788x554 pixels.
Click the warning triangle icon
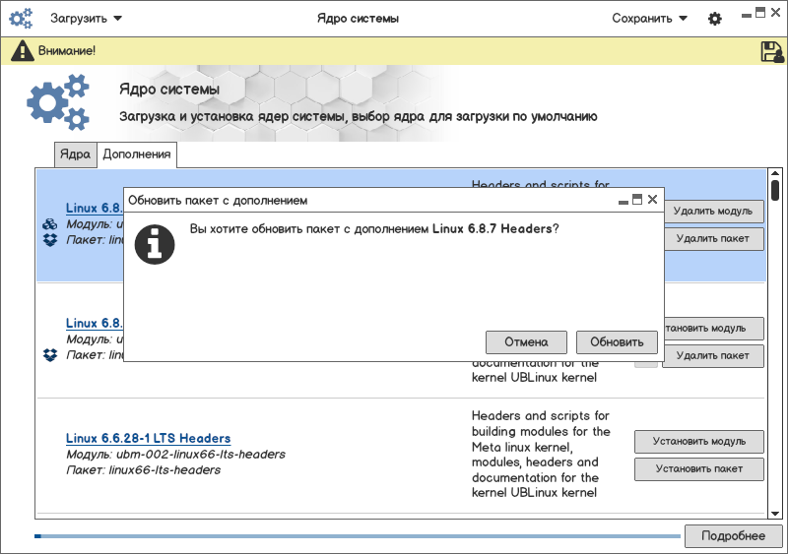coord(23,51)
